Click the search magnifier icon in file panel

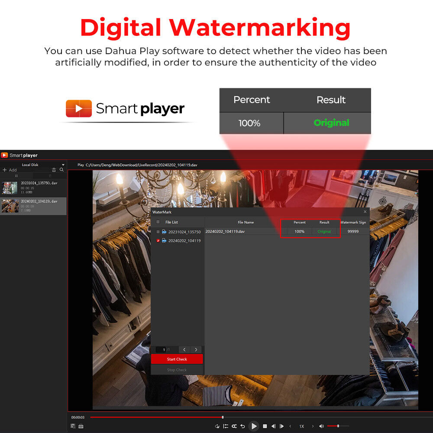(x=61, y=170)
